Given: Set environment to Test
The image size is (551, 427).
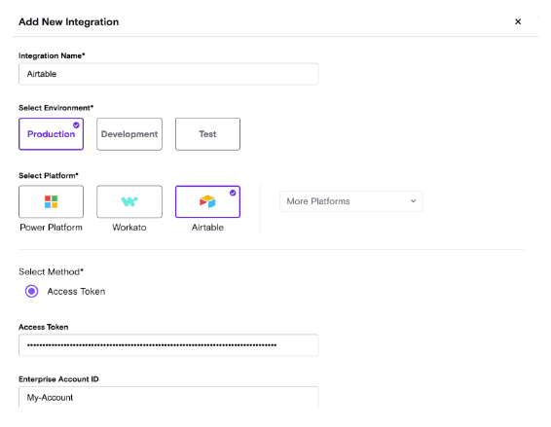Looking at the screenshot, I should [x=207, y=134].
